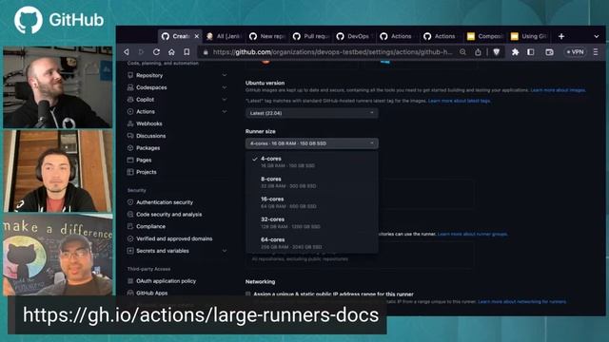Switch to the New repository tab
Screen dimensions: 609x342
tap(268, 36)
